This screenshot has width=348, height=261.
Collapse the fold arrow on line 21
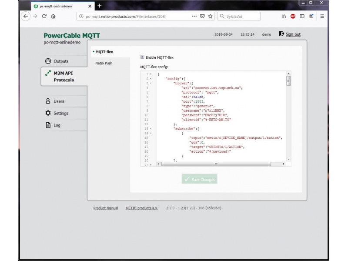point(151,165)
